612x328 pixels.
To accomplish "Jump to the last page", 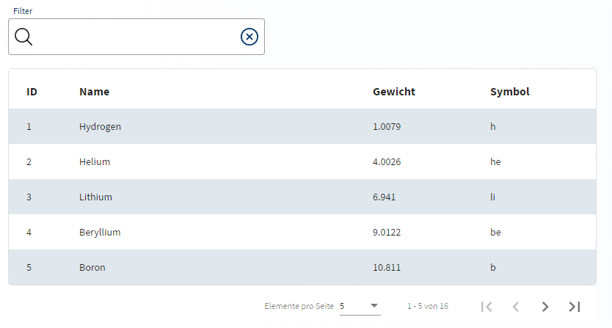I will [575, 307].
